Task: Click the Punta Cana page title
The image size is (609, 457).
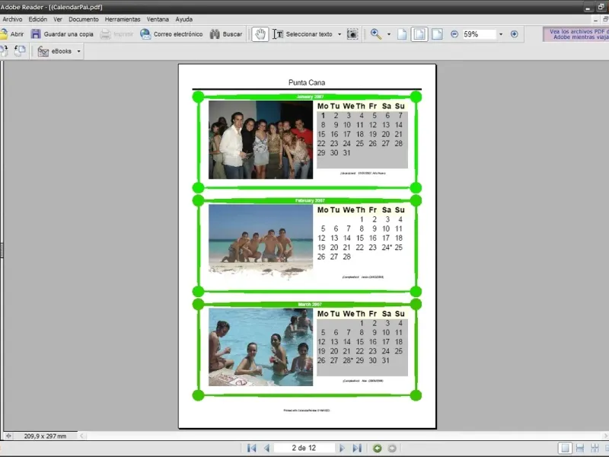Action: pos(307,82)
